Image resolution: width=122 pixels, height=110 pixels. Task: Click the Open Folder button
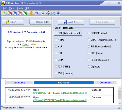coord(40,22)
